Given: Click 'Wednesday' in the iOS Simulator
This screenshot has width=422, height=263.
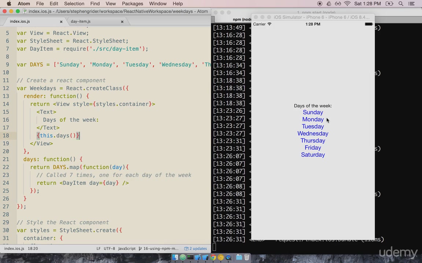Looking at the screenshot, I should point(313,133).
